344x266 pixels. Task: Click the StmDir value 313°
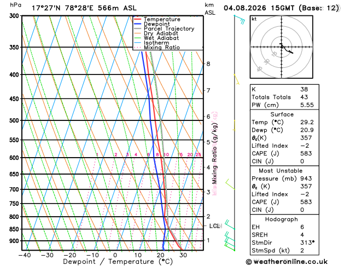click(307, 242)
